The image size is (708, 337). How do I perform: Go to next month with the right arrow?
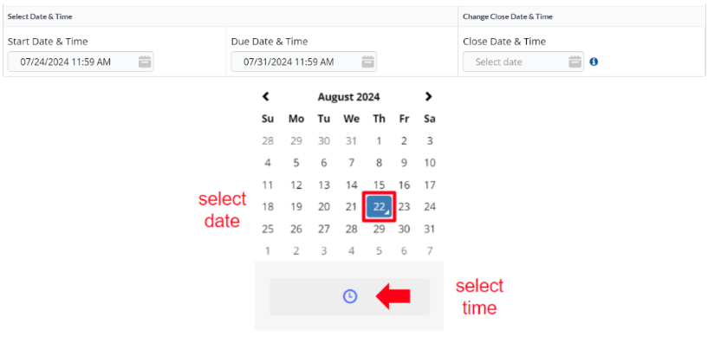tap(428, 96)
